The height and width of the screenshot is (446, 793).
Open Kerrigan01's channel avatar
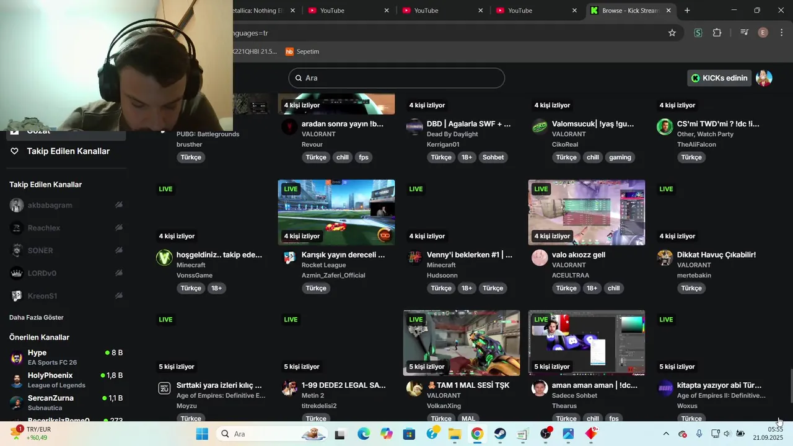point(414,127)
